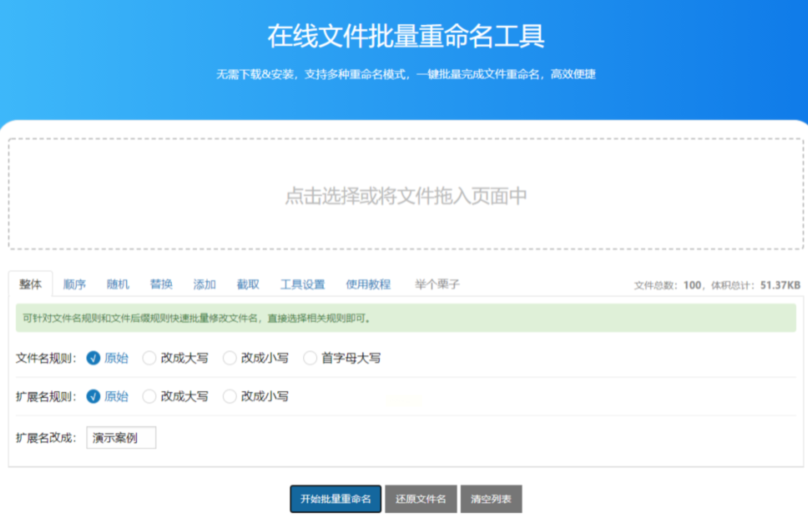Go to the 截取 tab
The height and width of the screenshot is (530, 808).
248,284
